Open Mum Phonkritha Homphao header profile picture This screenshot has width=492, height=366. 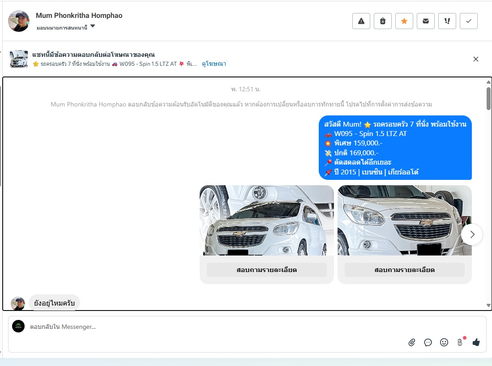point(19,21)
